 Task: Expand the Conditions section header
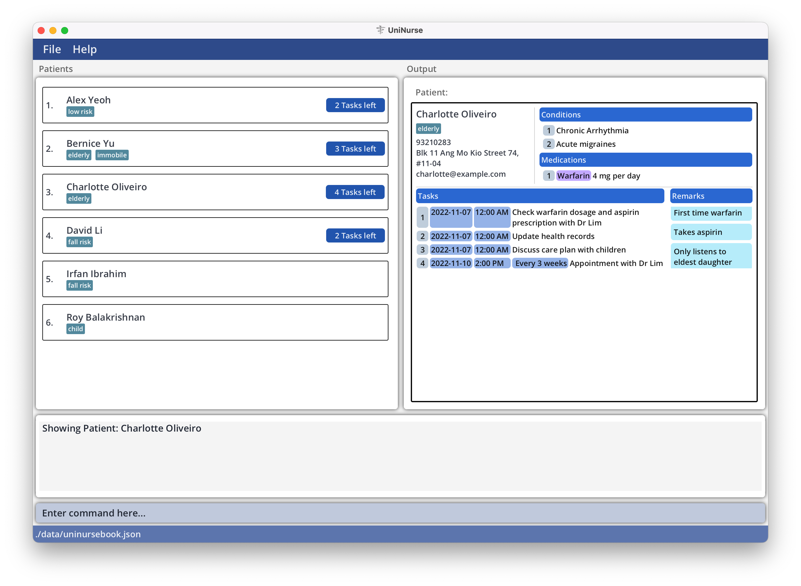point(645,115)
